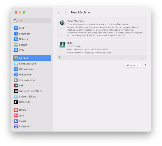Click the Utseende appearance icon

[16, 102]
